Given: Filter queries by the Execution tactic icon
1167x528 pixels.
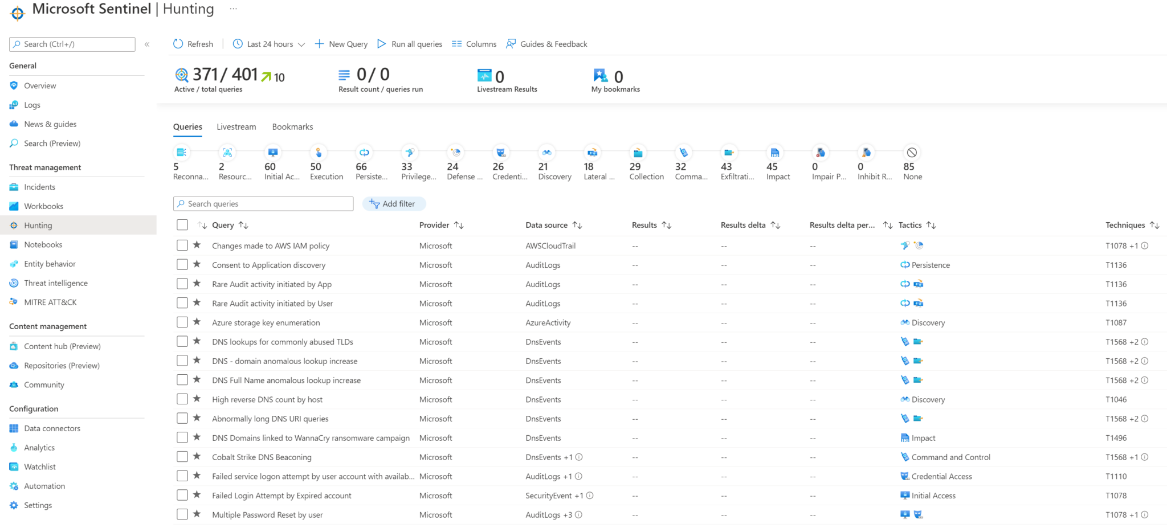Looking at the screenshot, I should [x=319, y=153].
